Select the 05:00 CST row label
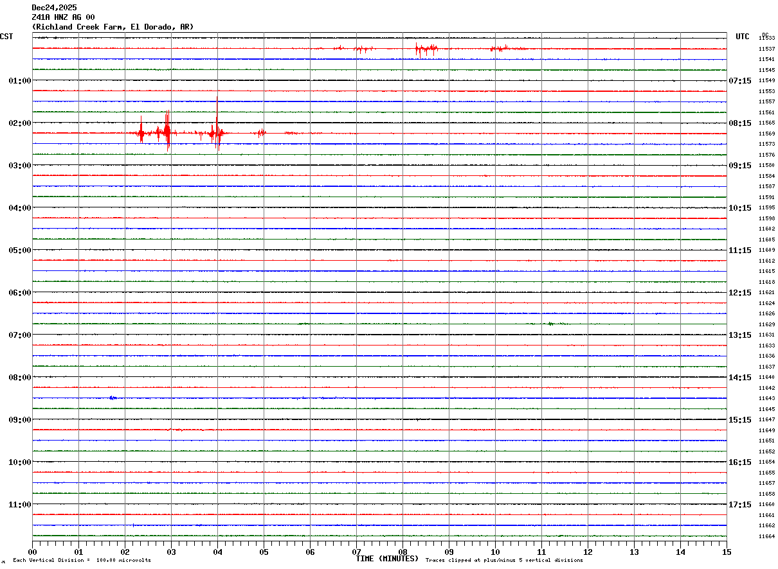 pos(20,250)
